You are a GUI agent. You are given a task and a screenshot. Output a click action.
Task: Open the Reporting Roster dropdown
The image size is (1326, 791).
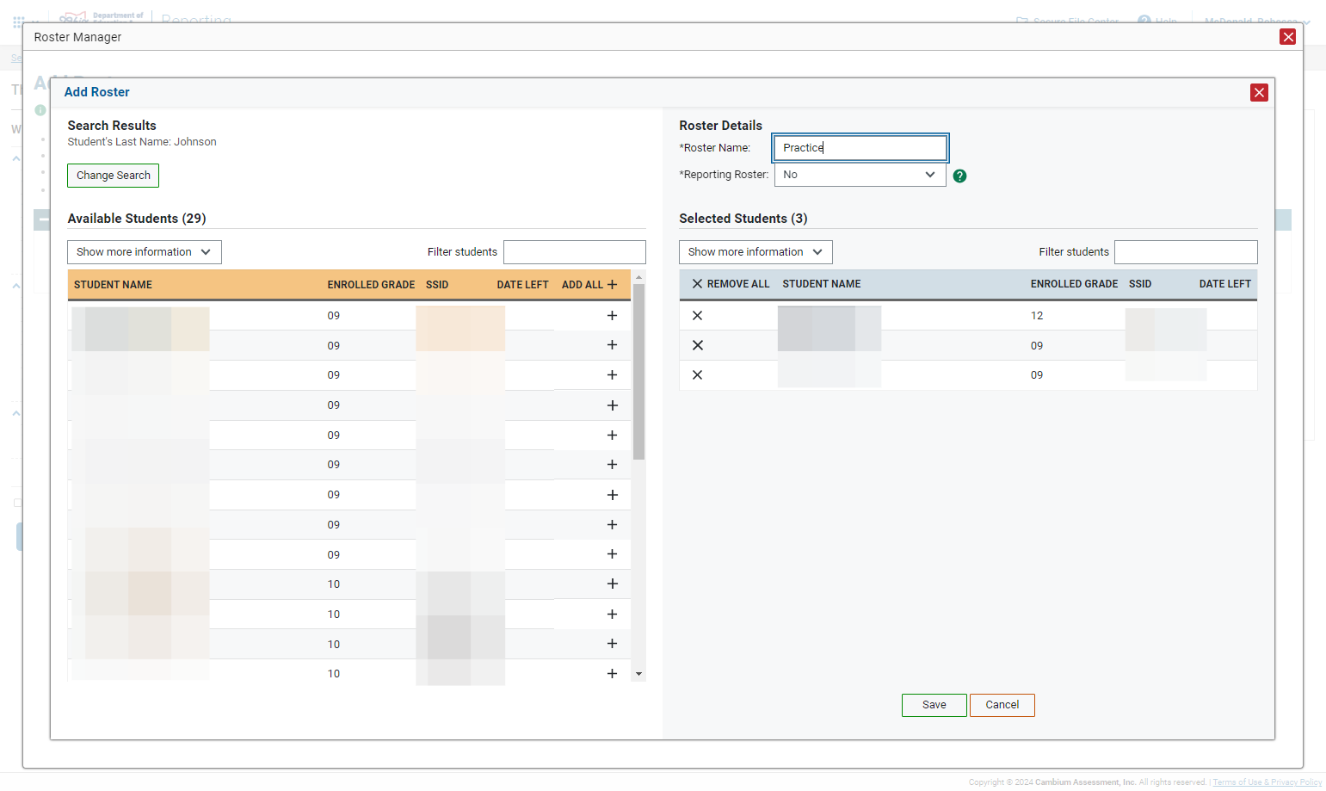(860, 175)
